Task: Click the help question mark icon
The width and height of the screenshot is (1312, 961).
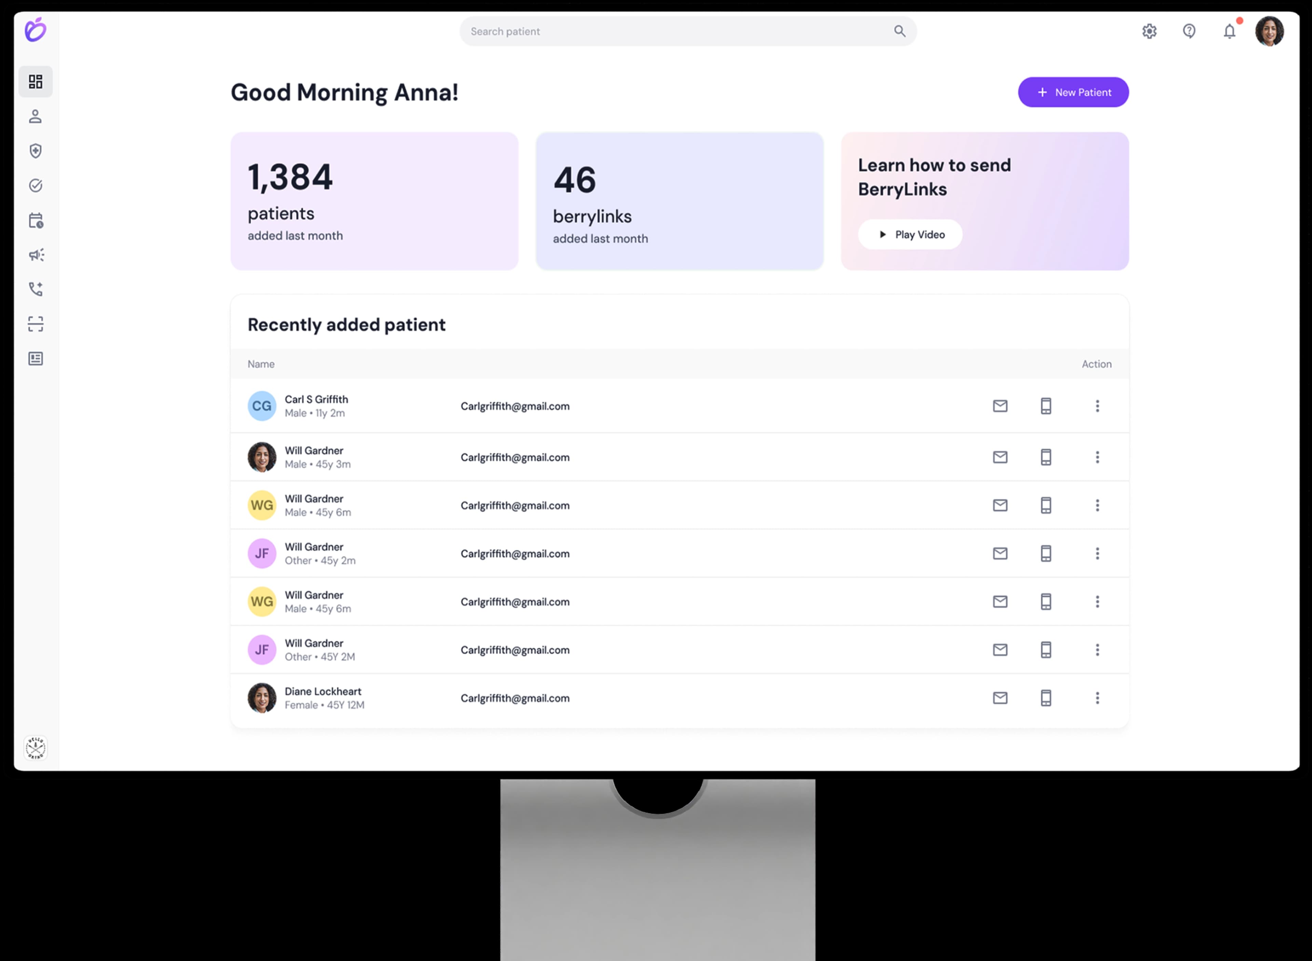Action: click(1189, 31)
